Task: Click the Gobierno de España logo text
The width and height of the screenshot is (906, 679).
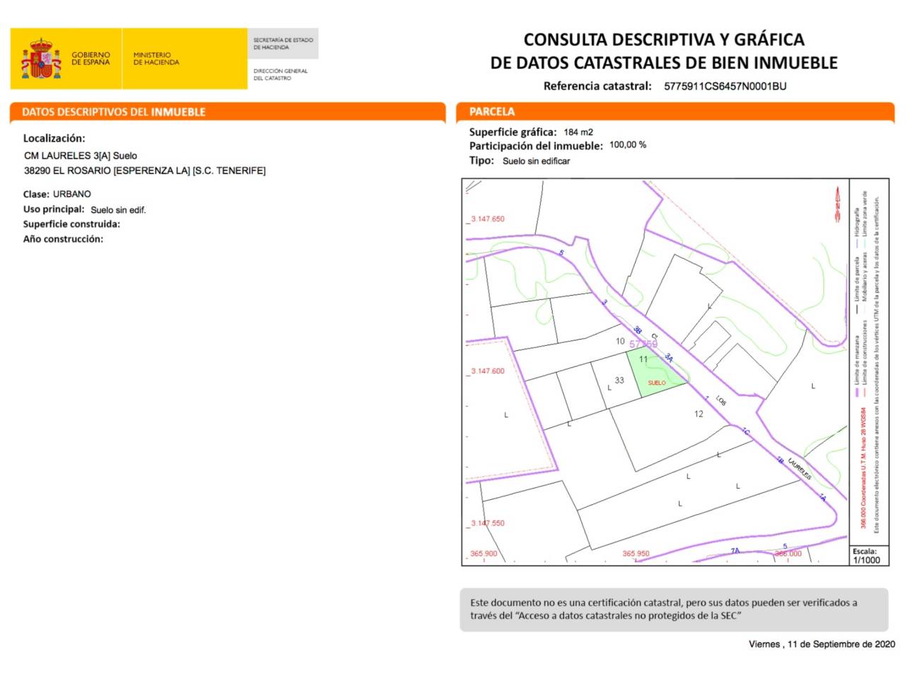Action: (91, 59)
